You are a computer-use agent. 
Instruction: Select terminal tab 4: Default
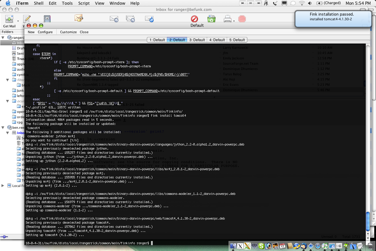(x=217, y=40)
